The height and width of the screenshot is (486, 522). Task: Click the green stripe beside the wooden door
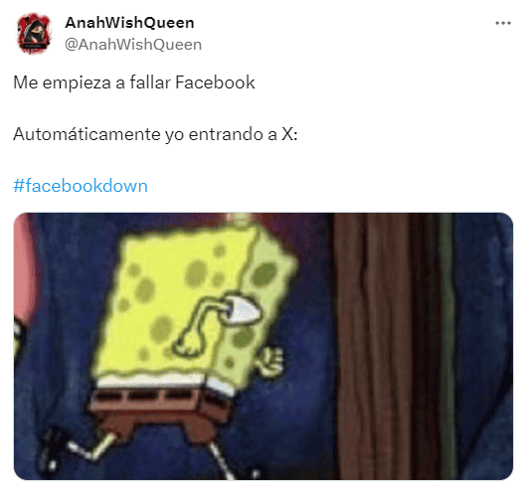coord(446,346)
